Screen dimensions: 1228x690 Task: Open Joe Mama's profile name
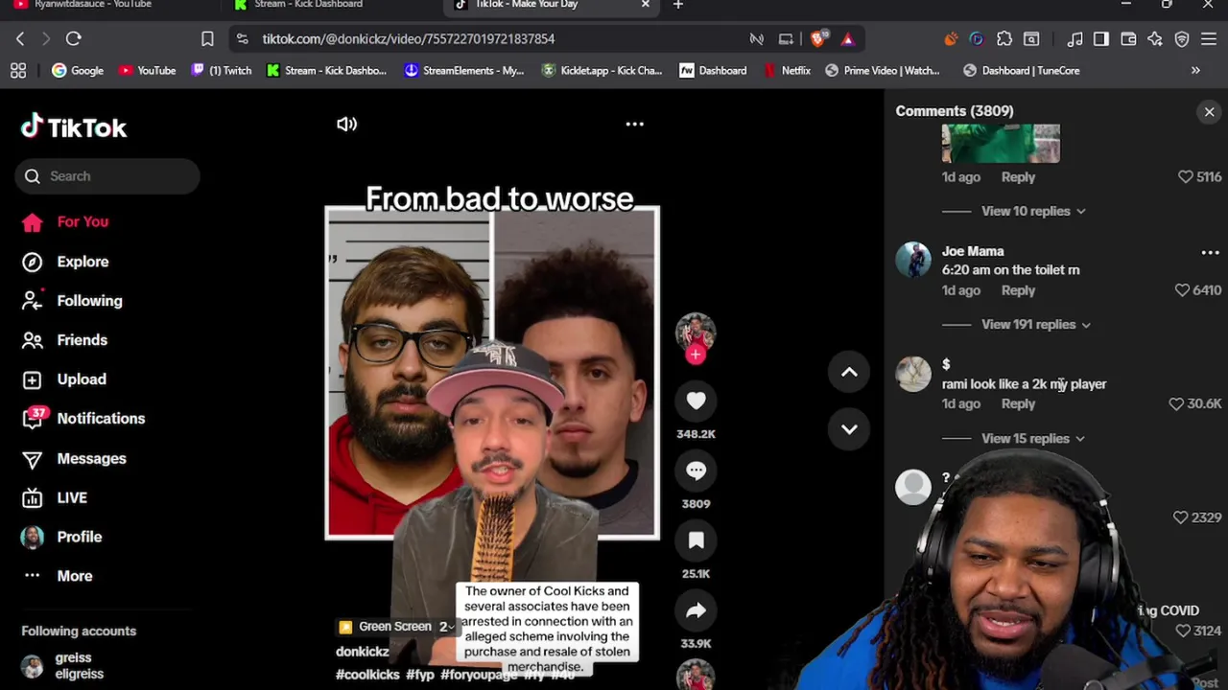pyautogui.click(x=973, y=251)
